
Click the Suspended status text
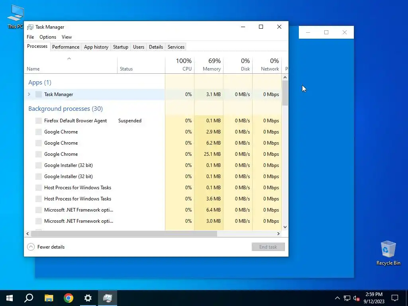(130, 121)
